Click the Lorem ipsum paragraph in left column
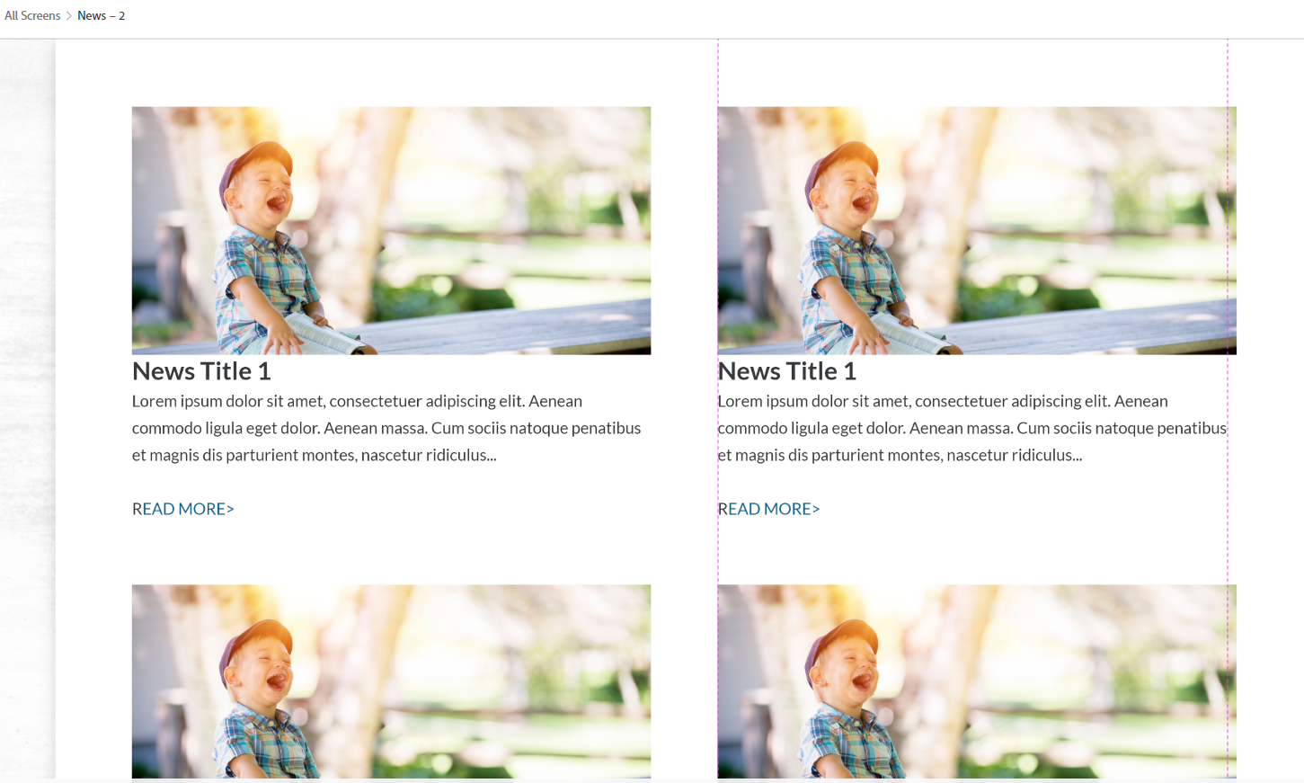 pyautogui.click(x=386, y=428)
